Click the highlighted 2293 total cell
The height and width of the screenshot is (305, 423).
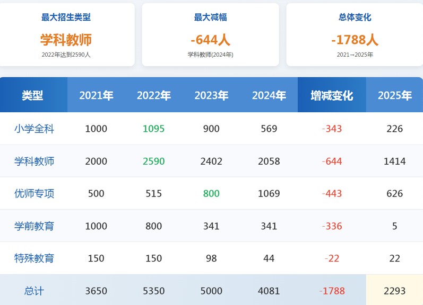(394, 291)
